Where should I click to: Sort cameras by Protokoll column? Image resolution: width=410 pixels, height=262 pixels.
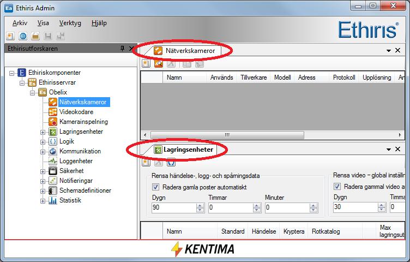pyautogui.click(x=344, y=78)
